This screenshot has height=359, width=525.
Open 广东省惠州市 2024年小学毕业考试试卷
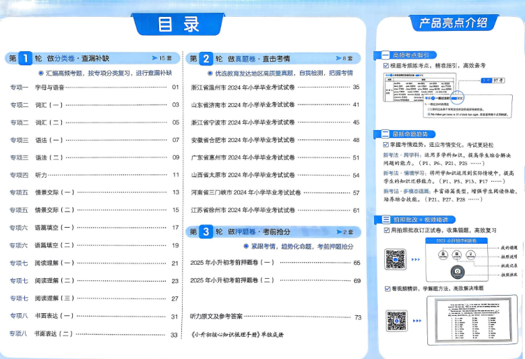(275, 157)
